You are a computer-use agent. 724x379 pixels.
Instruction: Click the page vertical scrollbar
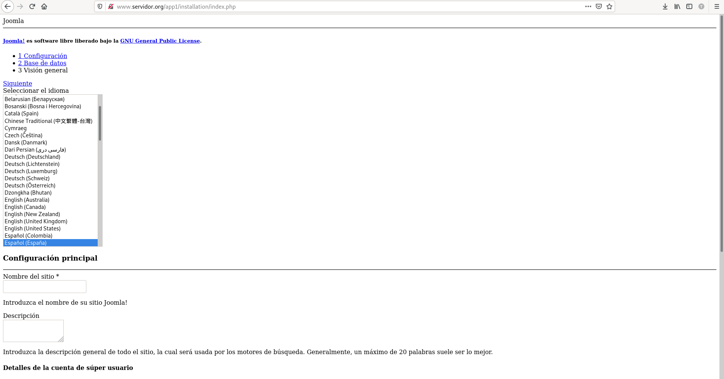click(x=721, y=134)
